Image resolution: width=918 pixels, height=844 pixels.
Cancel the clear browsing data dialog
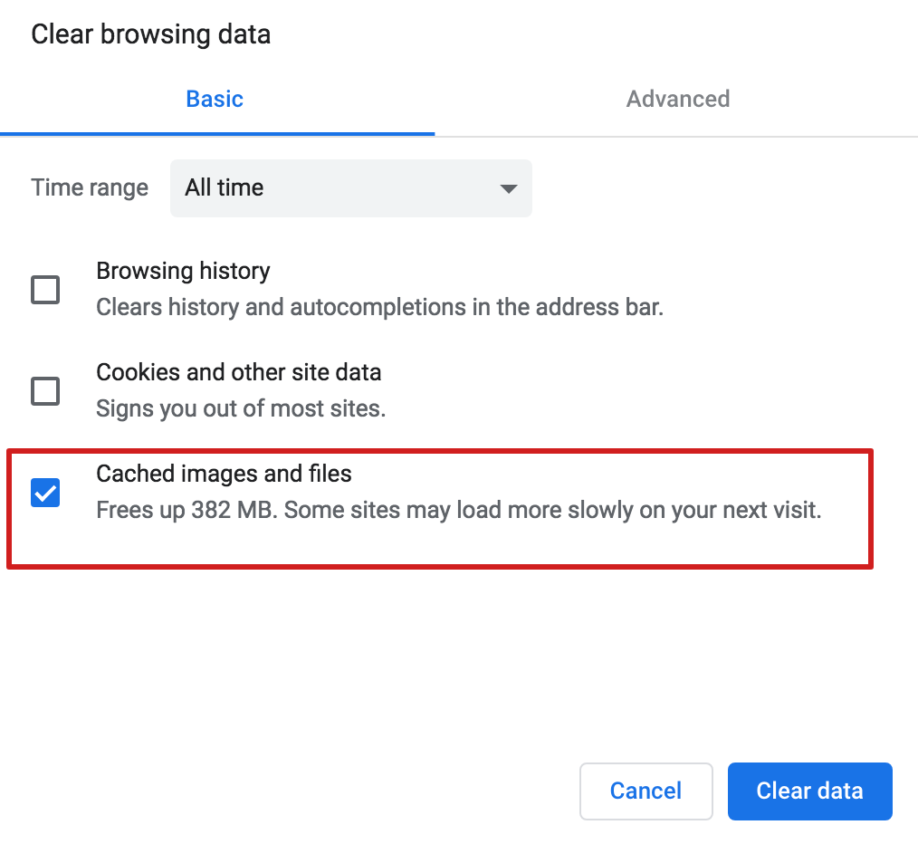point(645,791)
